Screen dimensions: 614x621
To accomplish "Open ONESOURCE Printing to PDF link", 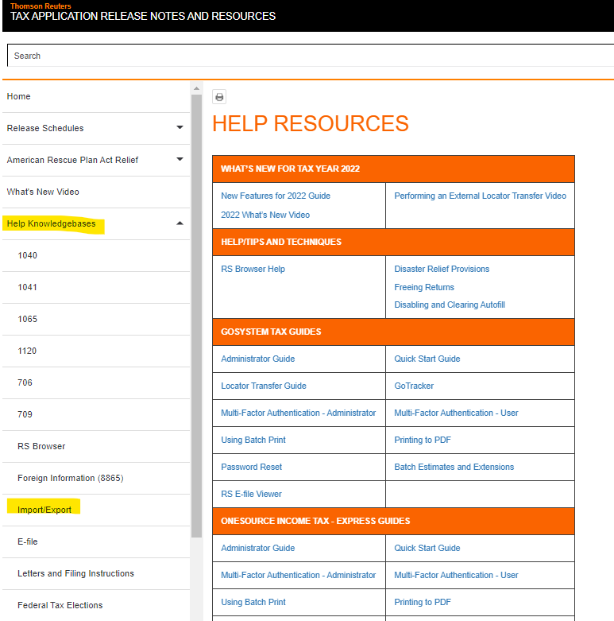I will coord(422,602).
